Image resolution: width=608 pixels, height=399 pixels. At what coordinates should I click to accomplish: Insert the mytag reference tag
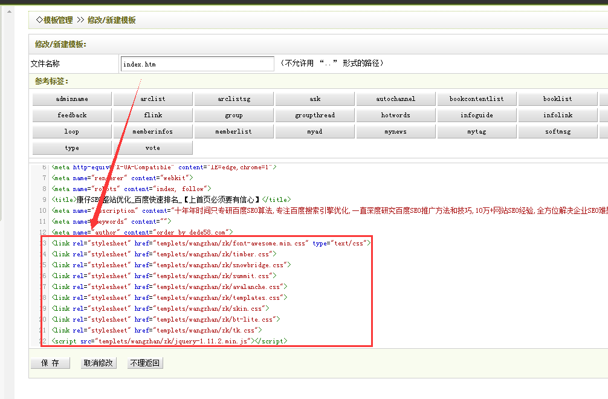[x=477, y=131]
